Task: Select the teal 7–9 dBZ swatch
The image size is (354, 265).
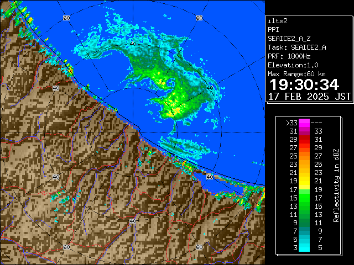Action: coord(304,231)
